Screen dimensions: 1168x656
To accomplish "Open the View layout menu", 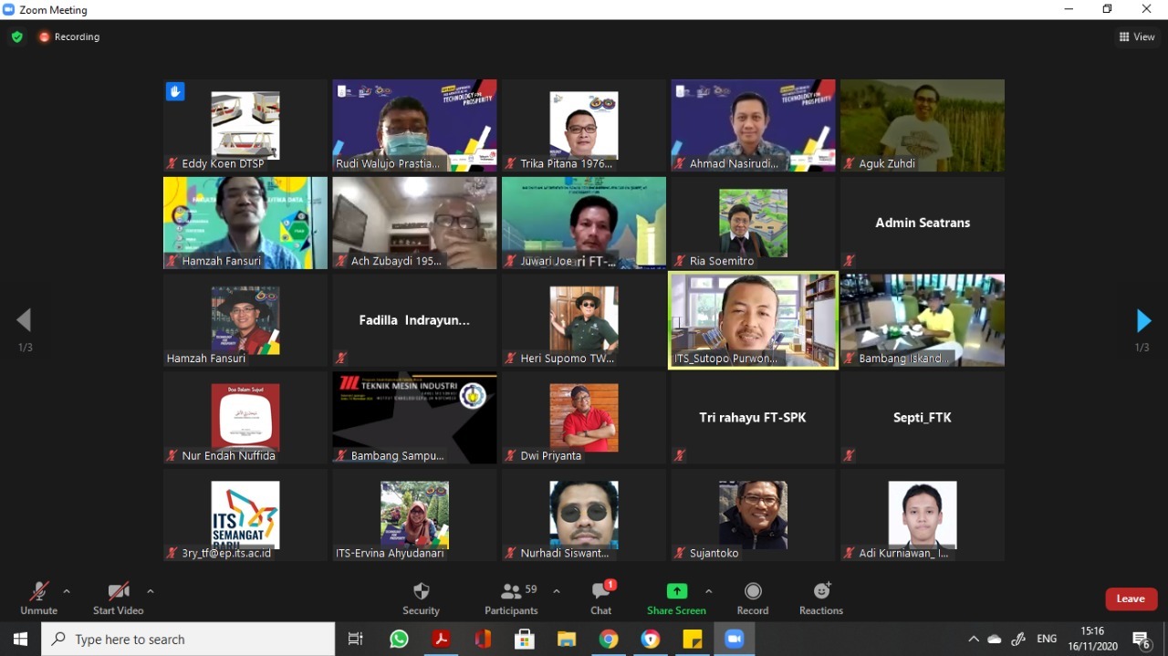I will click(1137, 37).
